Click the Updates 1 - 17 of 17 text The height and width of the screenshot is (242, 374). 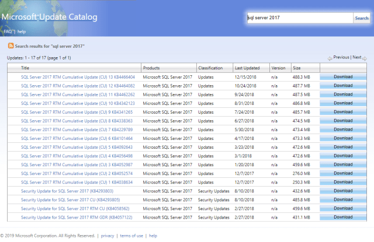point(39,58)
